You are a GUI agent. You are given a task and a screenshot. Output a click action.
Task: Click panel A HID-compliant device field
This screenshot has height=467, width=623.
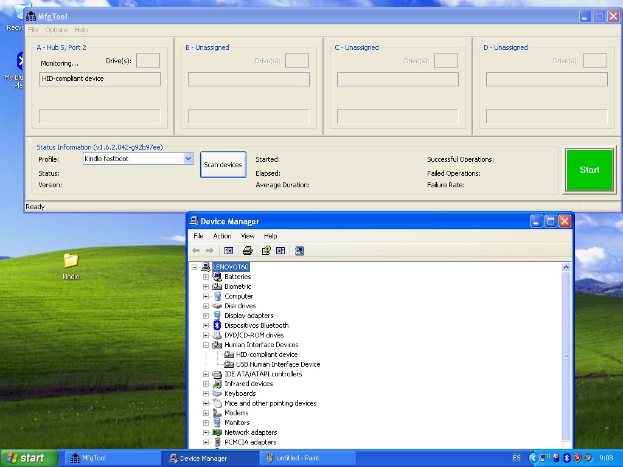point(100,79)
